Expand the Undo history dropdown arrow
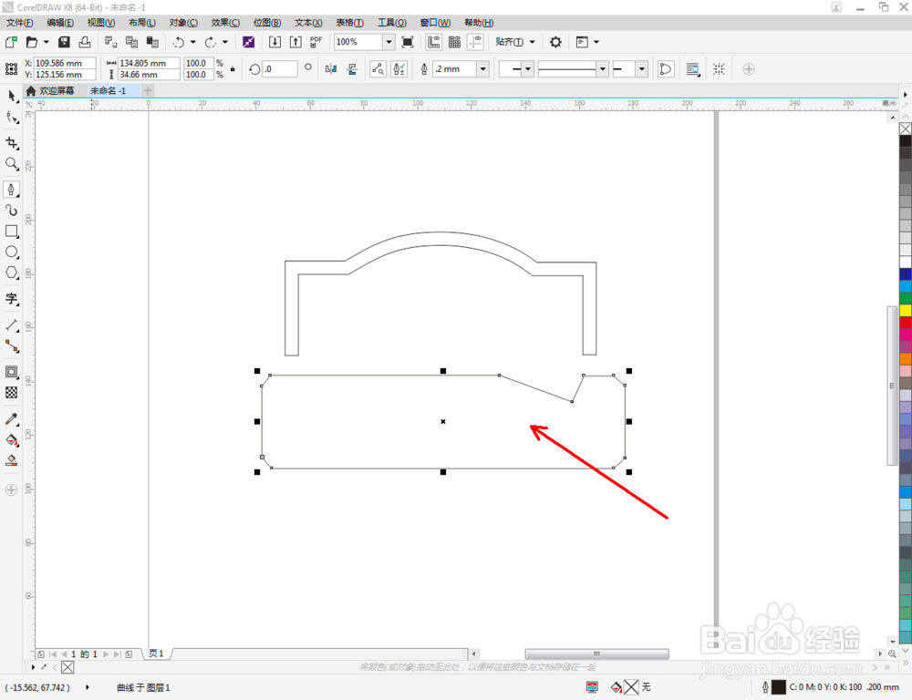This screenshot has height=700, width=912. pyautogui.click(x=192, y=42)
